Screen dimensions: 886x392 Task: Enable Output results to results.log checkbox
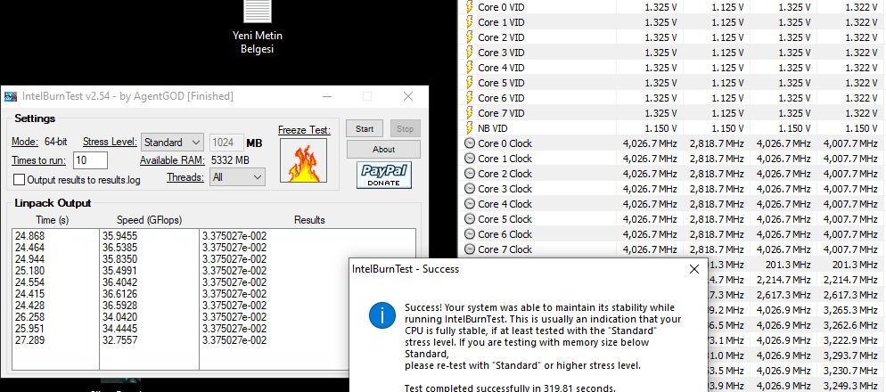[x=19, y=180]
